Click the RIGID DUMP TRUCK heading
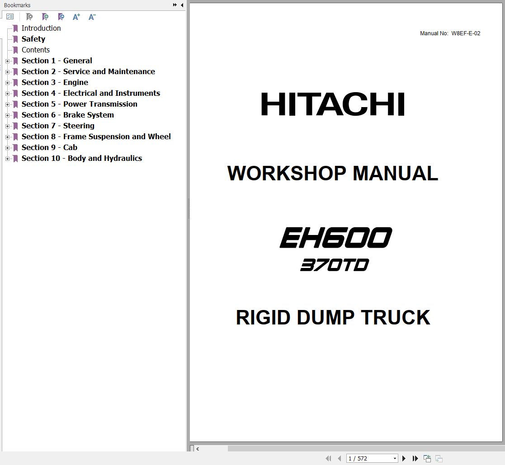This screenshot has width=505, height=465. tap(333, 318)
